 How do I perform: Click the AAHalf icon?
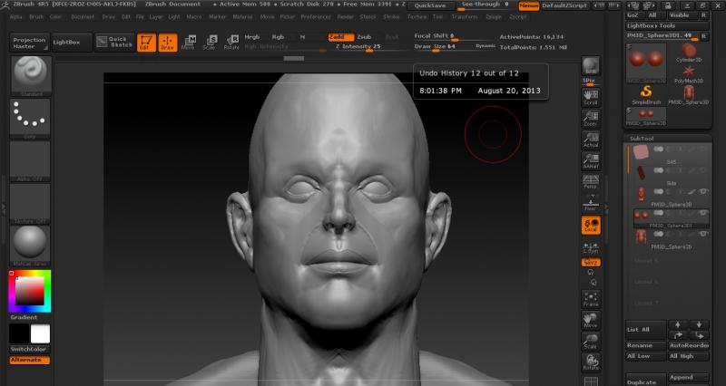tap(591, 161)
